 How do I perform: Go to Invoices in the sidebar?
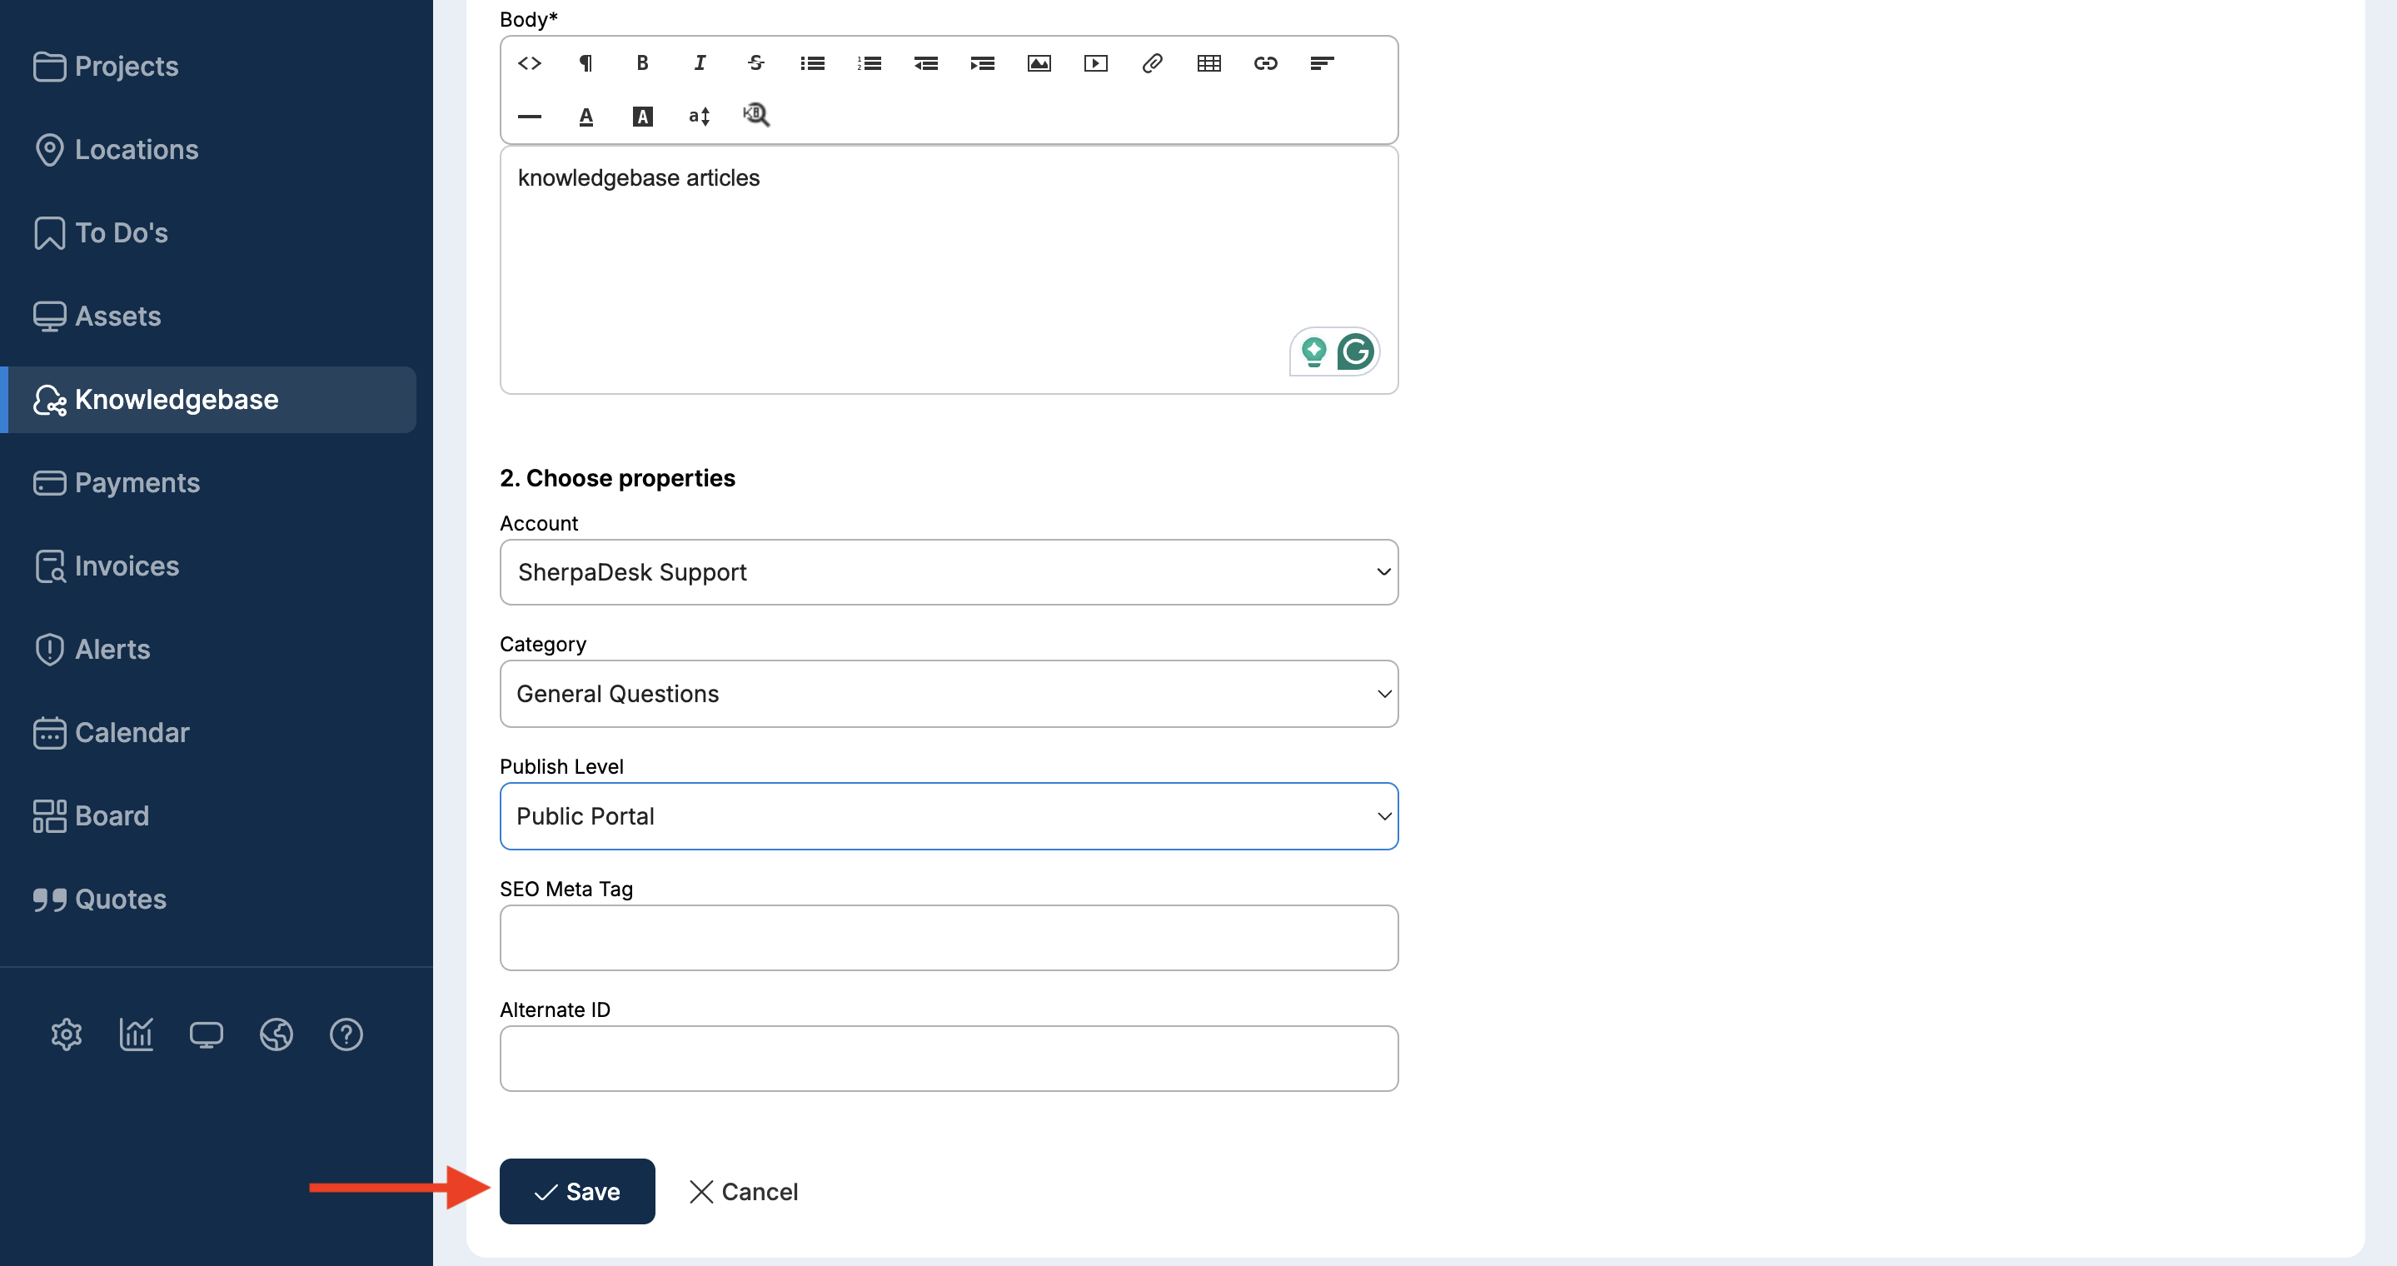(x=126, y=566)
